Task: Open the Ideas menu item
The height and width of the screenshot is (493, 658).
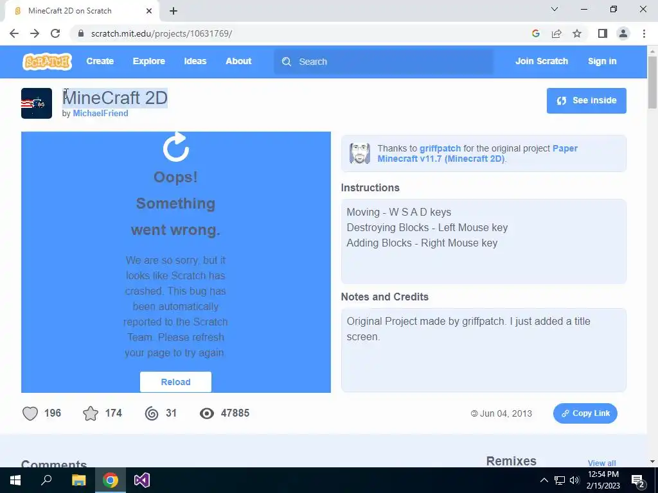Action: 195,61
